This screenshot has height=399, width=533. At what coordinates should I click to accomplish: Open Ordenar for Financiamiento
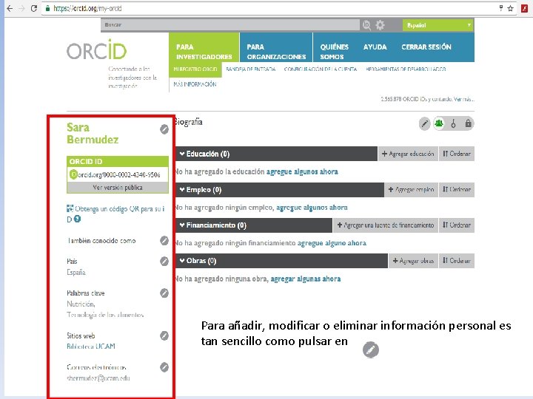[457, 225]
